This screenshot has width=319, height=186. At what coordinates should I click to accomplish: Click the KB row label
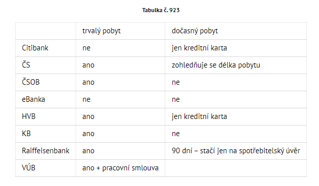pos(26,134)
